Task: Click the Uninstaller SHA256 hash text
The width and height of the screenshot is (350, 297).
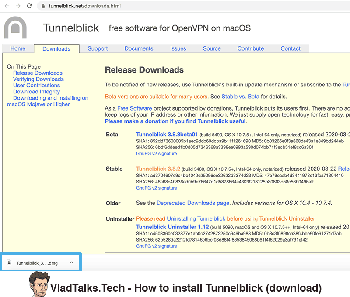Action: (222, 240)
